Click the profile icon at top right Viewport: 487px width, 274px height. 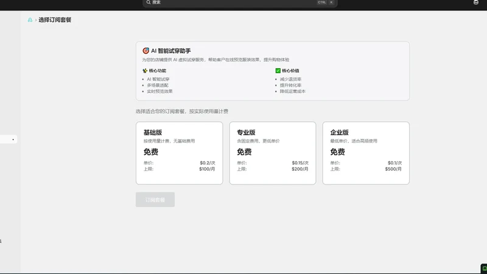point(476,2)
